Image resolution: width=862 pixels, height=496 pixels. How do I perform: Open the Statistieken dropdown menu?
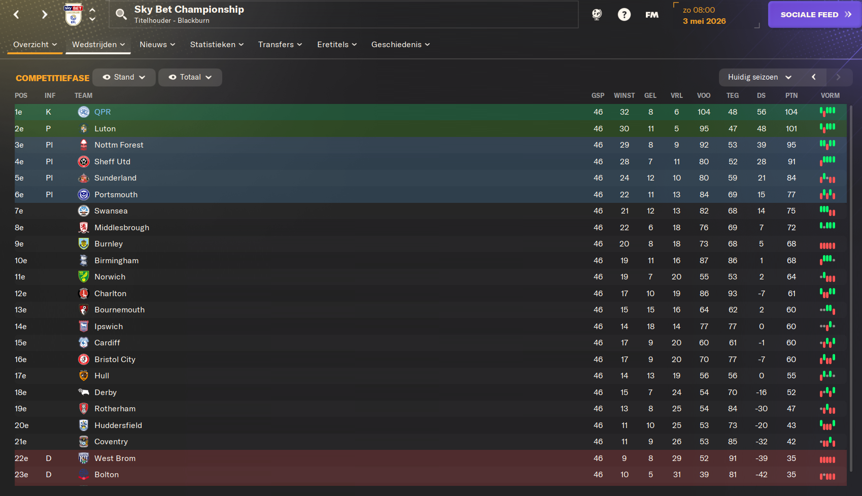tap(217, 45)
